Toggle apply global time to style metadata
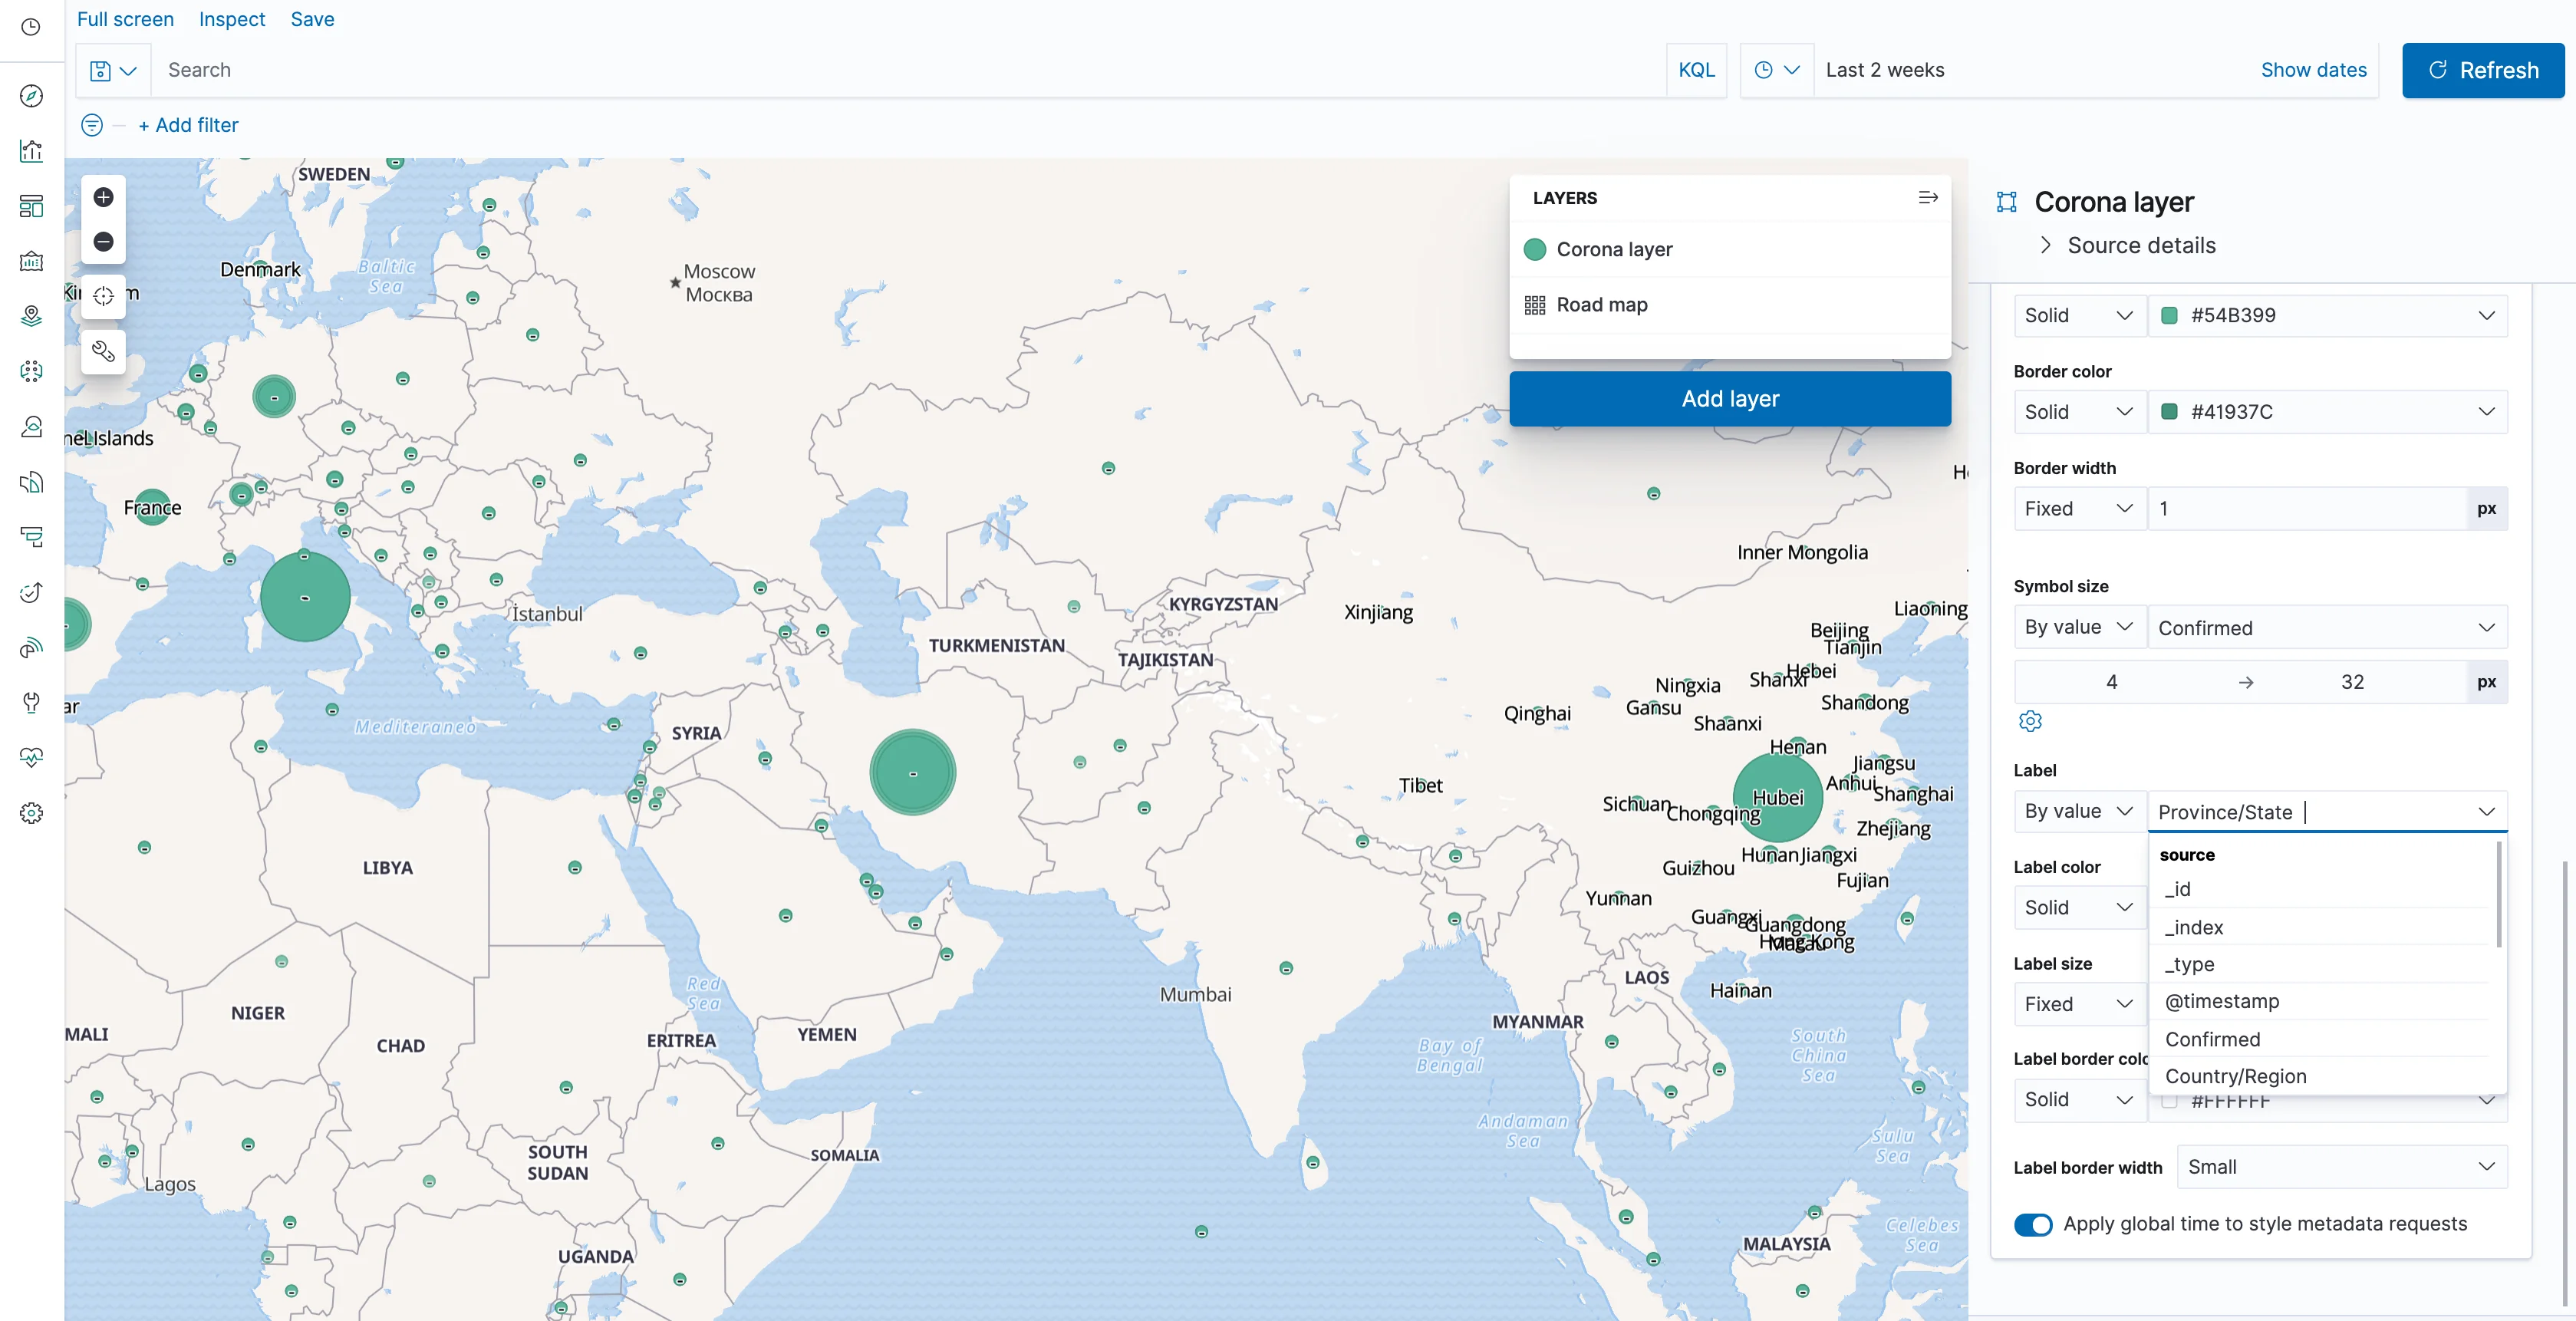The image size is (2576, 1321). (2033, 1224)
